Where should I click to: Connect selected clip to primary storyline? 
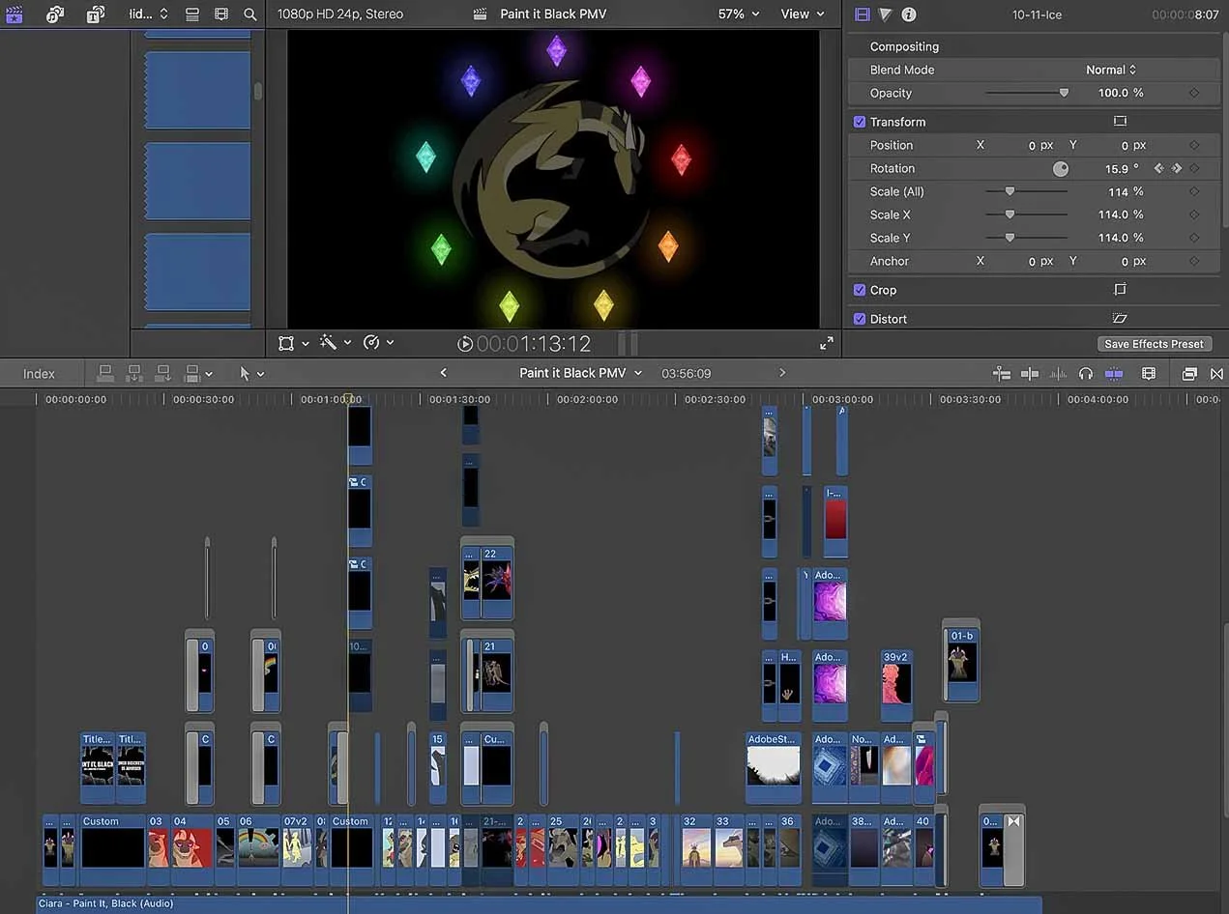pyautogui.click(x=105, y=373)
